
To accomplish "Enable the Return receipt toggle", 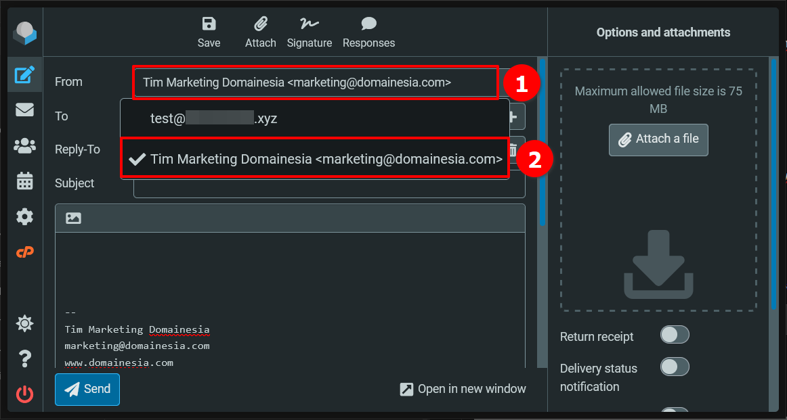I will pos(675,335).
